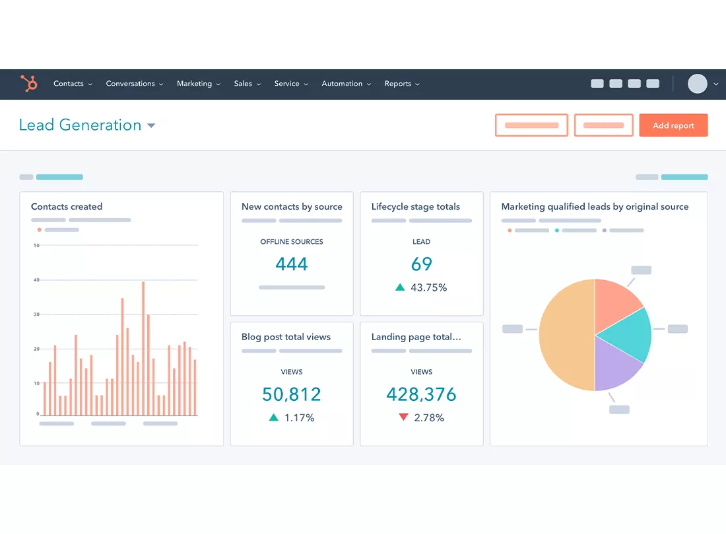The height and width of the screenshot is (534, 726).
Task: Click the purple color dot in the Contacts created legend
Action: point(40,229)
